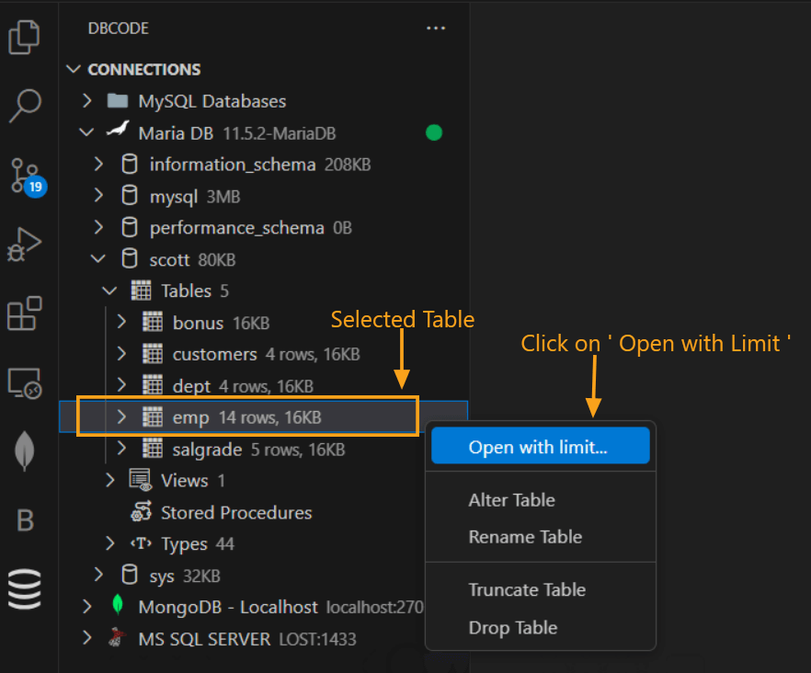This screenshot has width=811, height=673.
Task: Select the emp table row
Action: pos(263,416)
